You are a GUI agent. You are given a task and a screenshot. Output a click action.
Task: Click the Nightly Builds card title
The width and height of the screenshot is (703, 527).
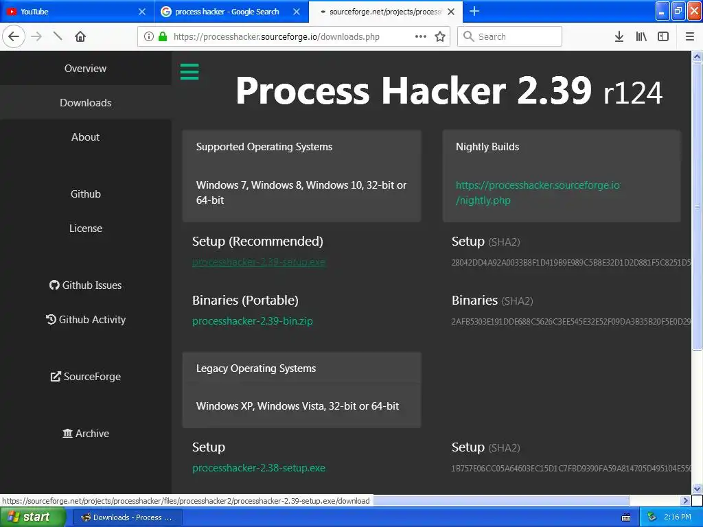click(x=487, y=147)
